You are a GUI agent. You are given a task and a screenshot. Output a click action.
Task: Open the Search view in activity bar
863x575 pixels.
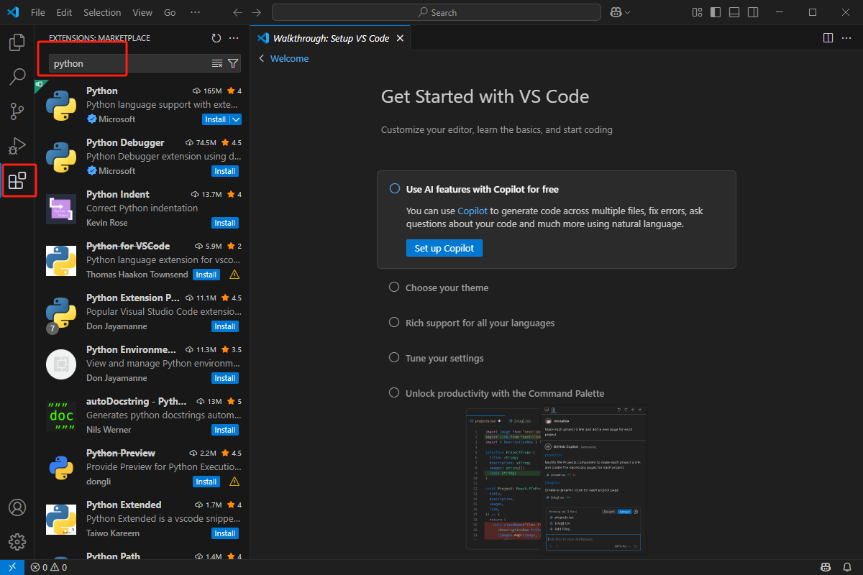pyautogui.click(x=17, y=76)
